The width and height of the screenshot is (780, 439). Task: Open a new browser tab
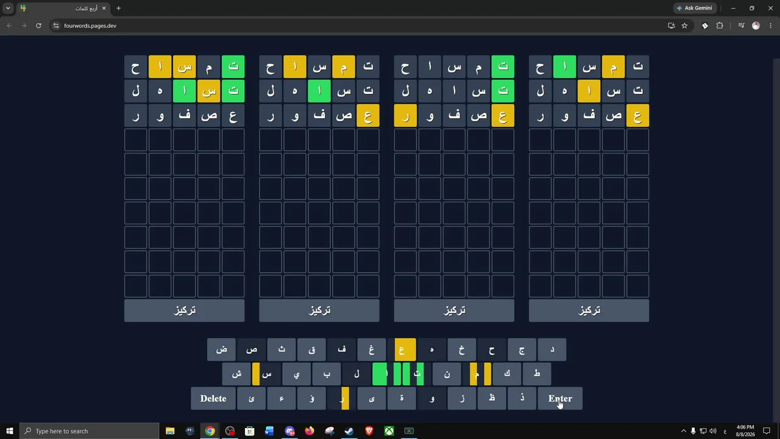click(x=118, y=8)
